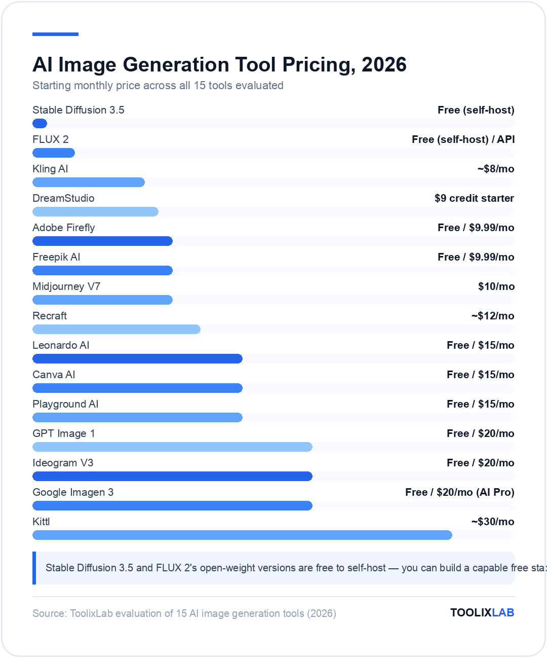Click the 'Adobe Firefly' label
The height and width of the screenshot is (658, 547).
click(x=64, y=228)
